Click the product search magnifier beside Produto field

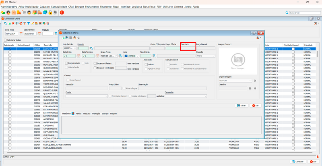pyautogui.click(x=91, y=48)
